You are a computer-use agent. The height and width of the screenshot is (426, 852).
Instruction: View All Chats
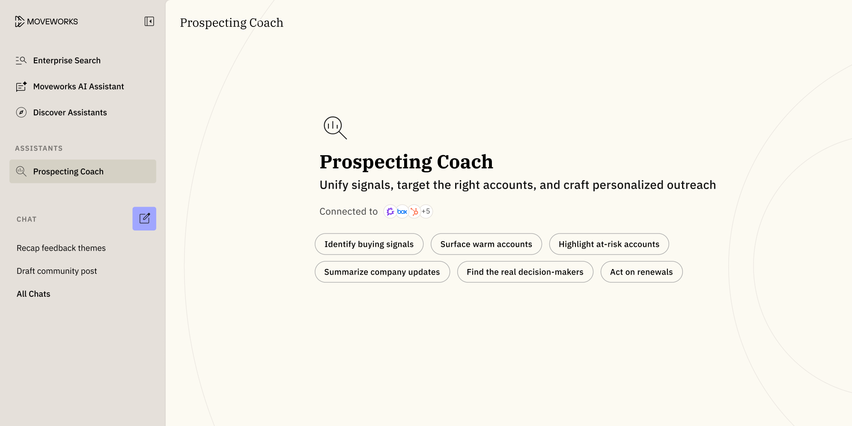tap(33, 294)
